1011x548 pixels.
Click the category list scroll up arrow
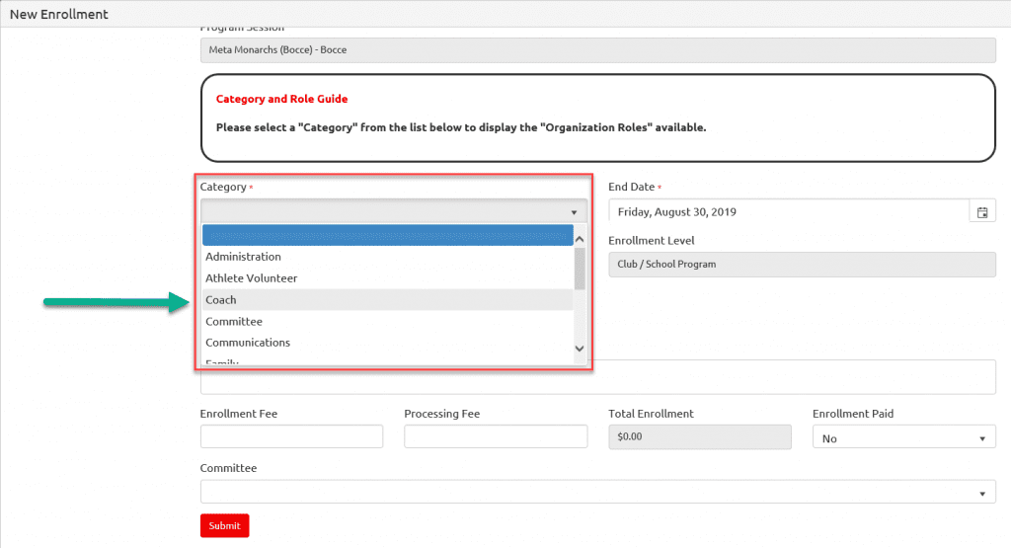click(580, 239)
